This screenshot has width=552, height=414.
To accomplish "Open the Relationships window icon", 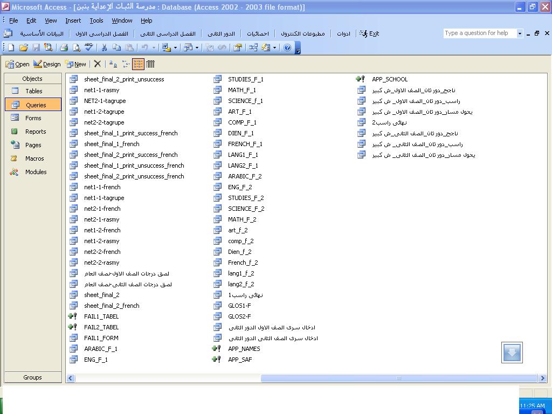I will [253, 47].
